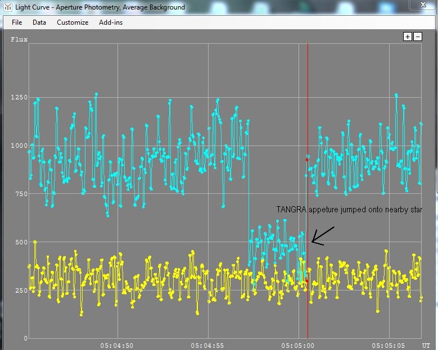Screen dimensions: 438x350
Task: Click the 1250 flux tick label
Action: coord(19,98)
